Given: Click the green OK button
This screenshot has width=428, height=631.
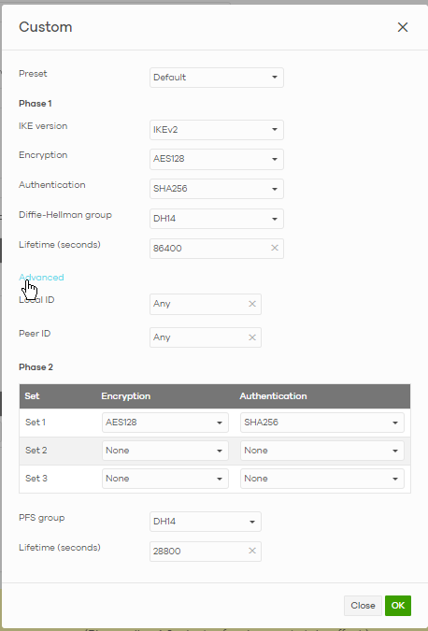Looking at the screenshot, I should tap(398, 606).
